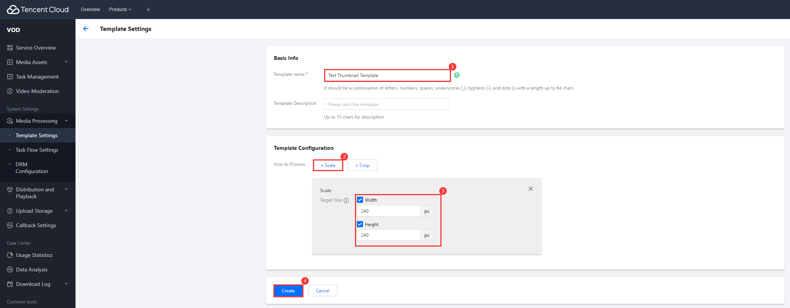
Task: Click the Cancel button
Action: click(x=323, y=290)
